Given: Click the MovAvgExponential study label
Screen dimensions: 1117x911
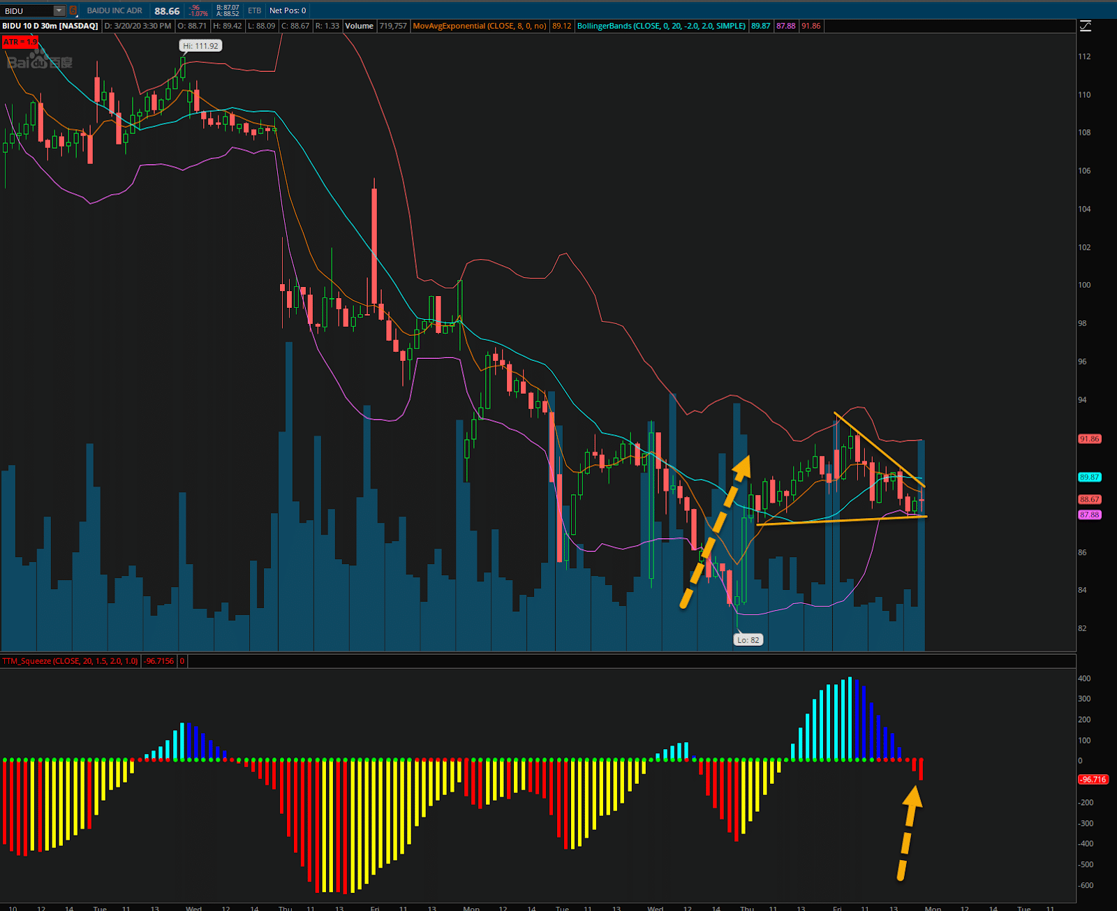Looking at the screenshot, I should 480,26.
